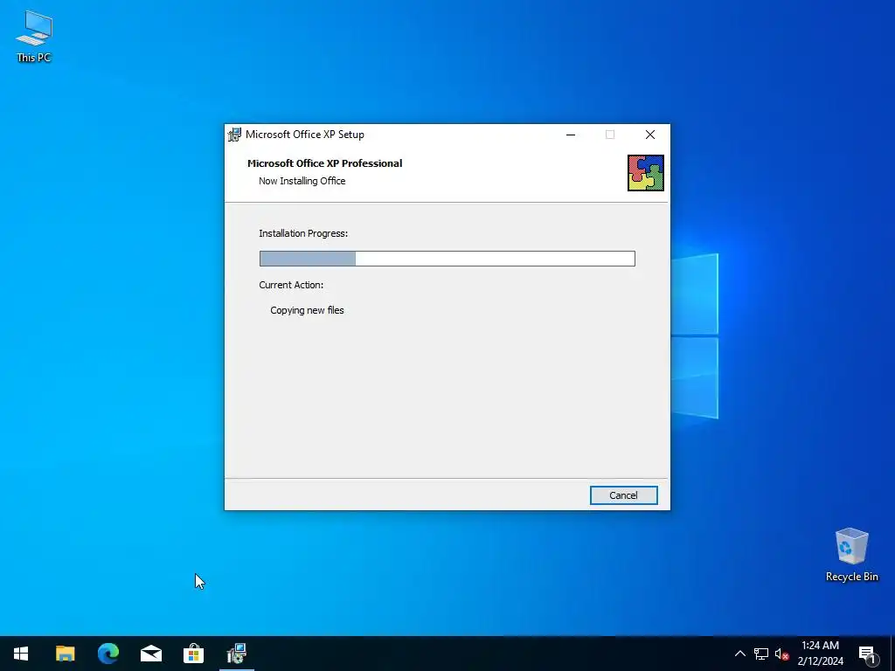895x671 pixels.
Task: Show hidden system tray icons
Action: point(739,654)
